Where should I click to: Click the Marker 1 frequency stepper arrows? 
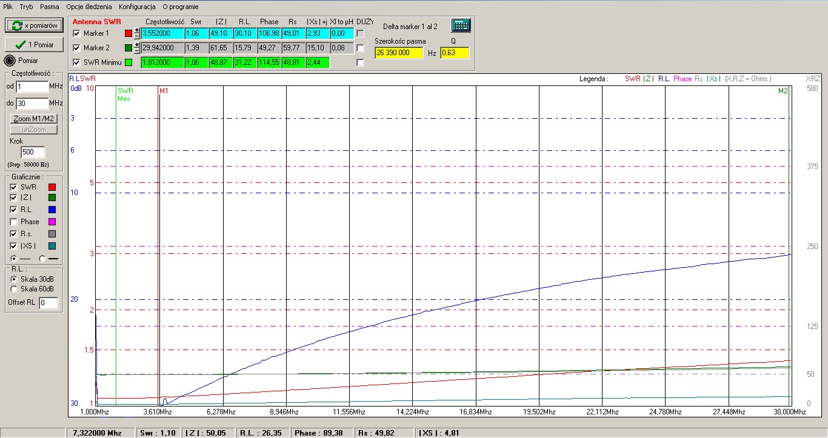137,33
